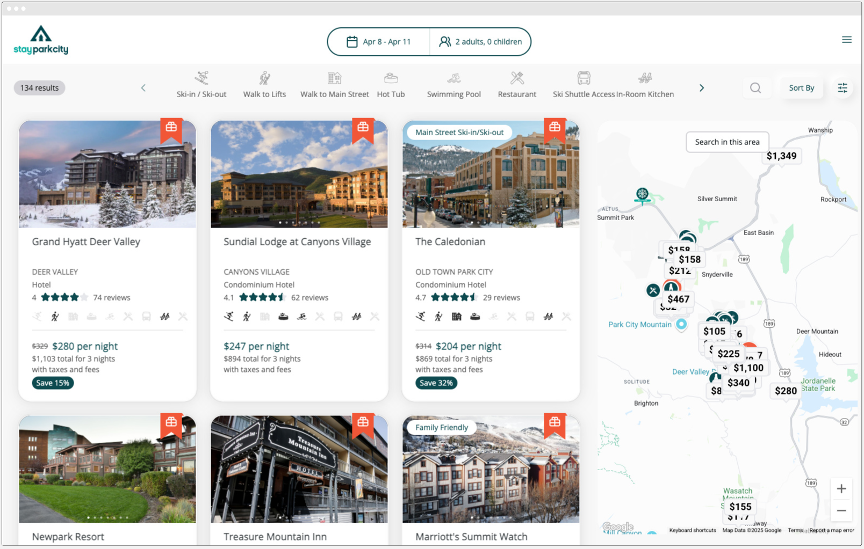Click the stayparkcity logo
Screen dimensions: 864x549
click(x=41, y=40)
